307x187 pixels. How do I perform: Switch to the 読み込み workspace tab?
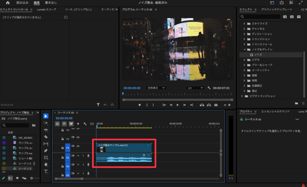[22, 3]
